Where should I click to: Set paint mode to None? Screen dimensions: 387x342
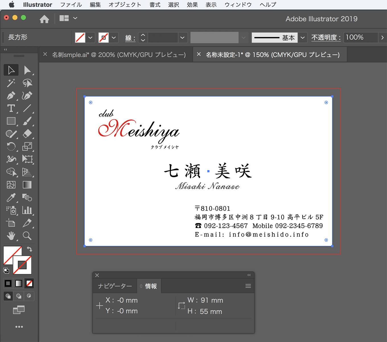point(29,283)
